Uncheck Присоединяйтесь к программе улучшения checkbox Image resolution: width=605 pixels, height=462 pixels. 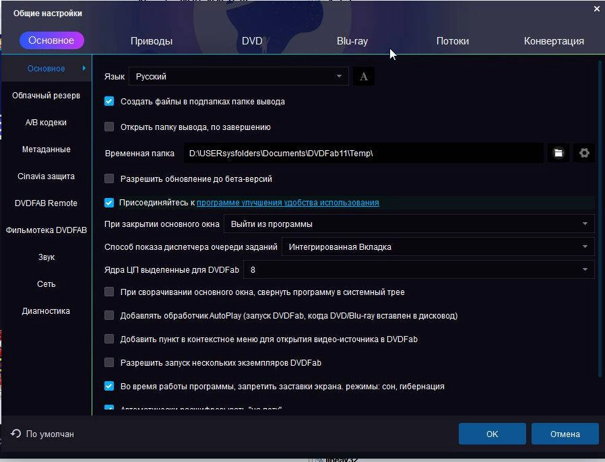[109, 203]
